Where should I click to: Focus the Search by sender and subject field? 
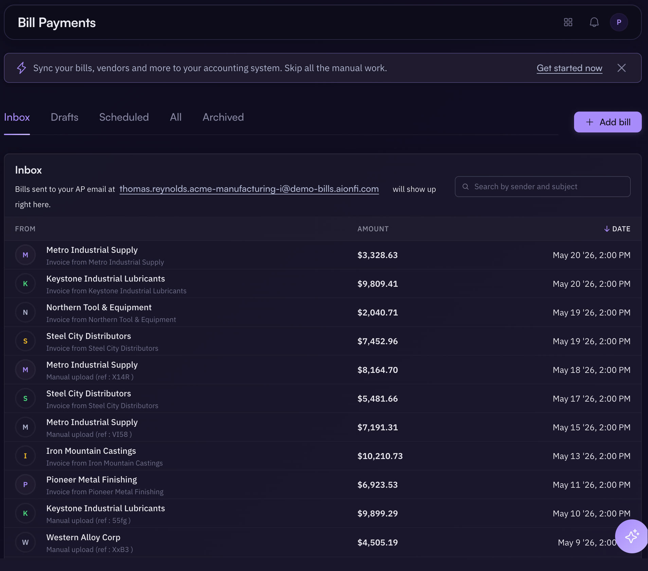pos(542,186)
